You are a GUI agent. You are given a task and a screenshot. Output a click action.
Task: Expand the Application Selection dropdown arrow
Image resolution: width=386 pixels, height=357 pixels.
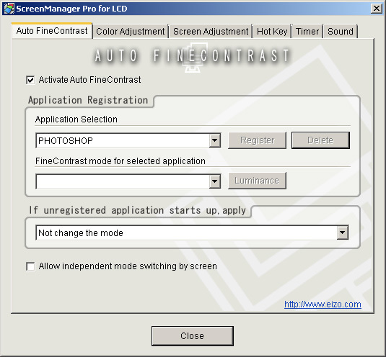[x=215, y=140]
